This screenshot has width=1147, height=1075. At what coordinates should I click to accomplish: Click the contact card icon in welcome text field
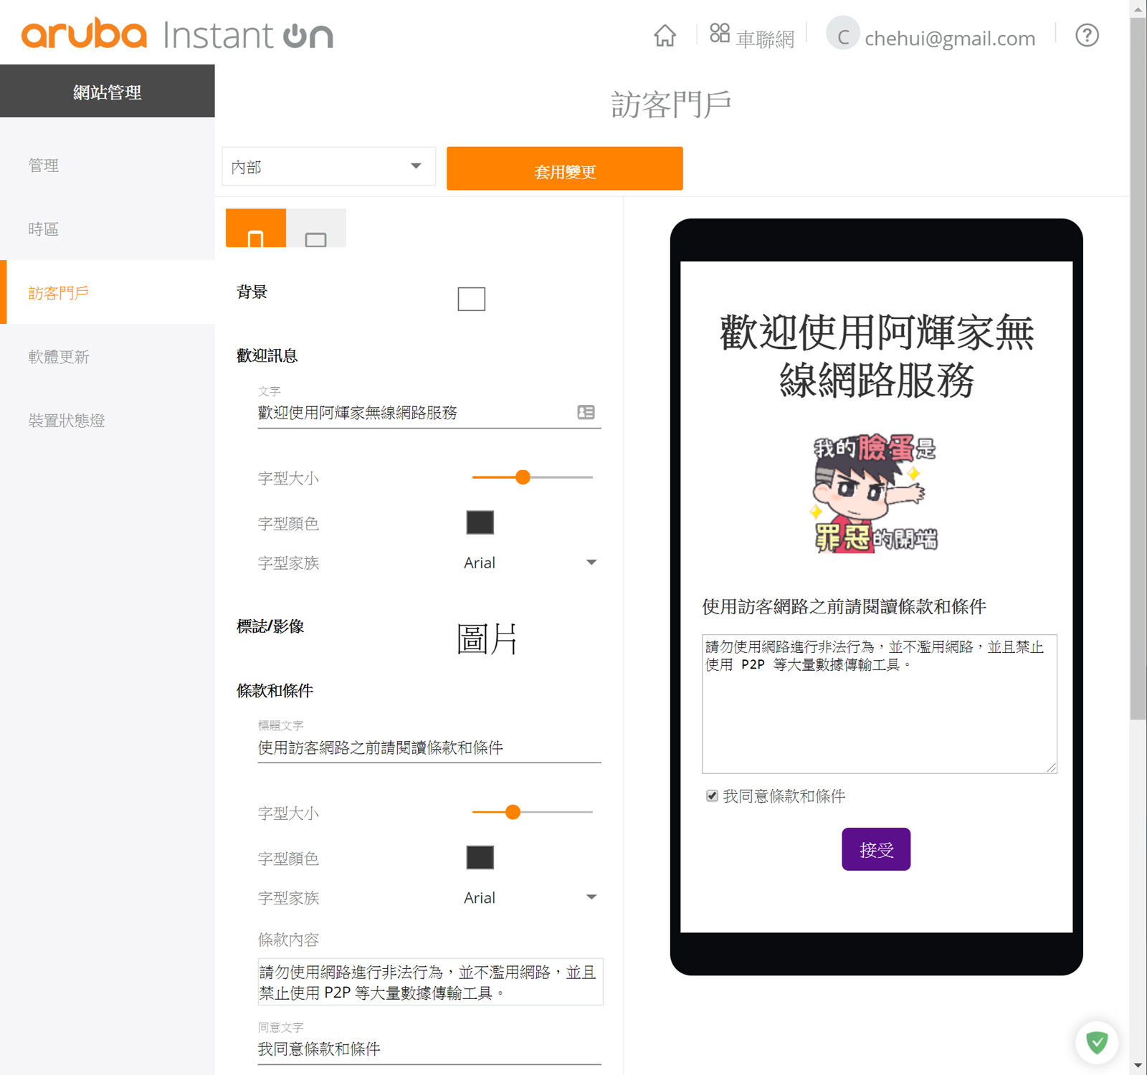pos(586,412)
